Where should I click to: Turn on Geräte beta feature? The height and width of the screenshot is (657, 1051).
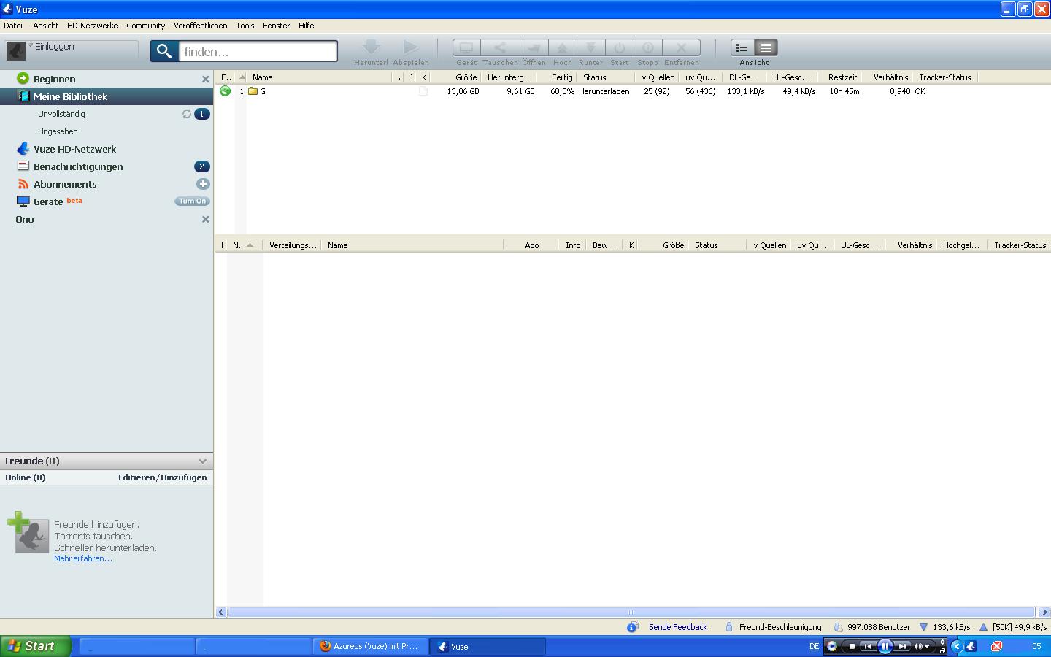pos(192,201)
